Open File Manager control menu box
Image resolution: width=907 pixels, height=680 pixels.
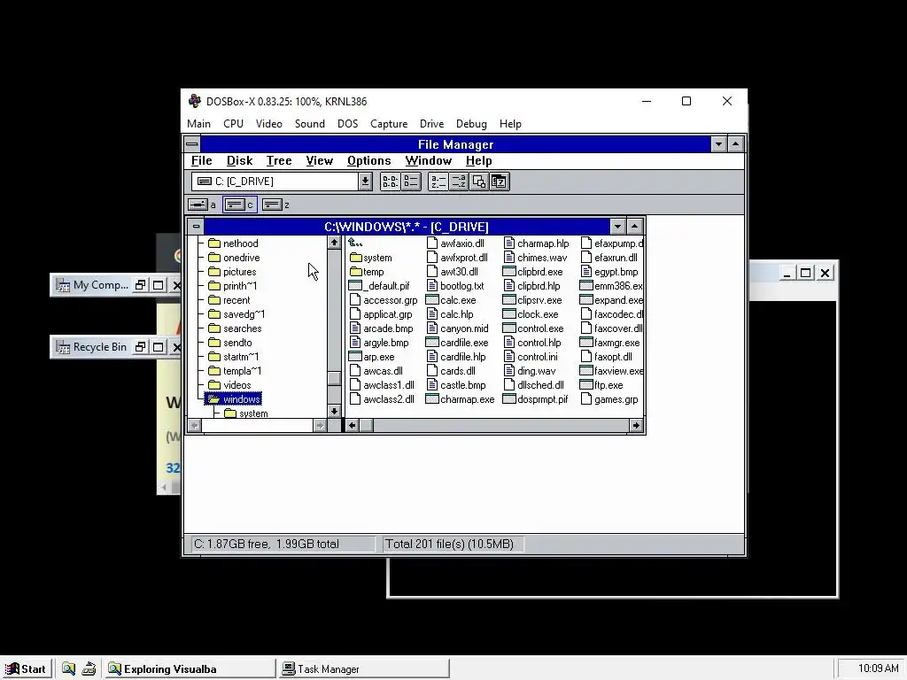click(192, 144)
